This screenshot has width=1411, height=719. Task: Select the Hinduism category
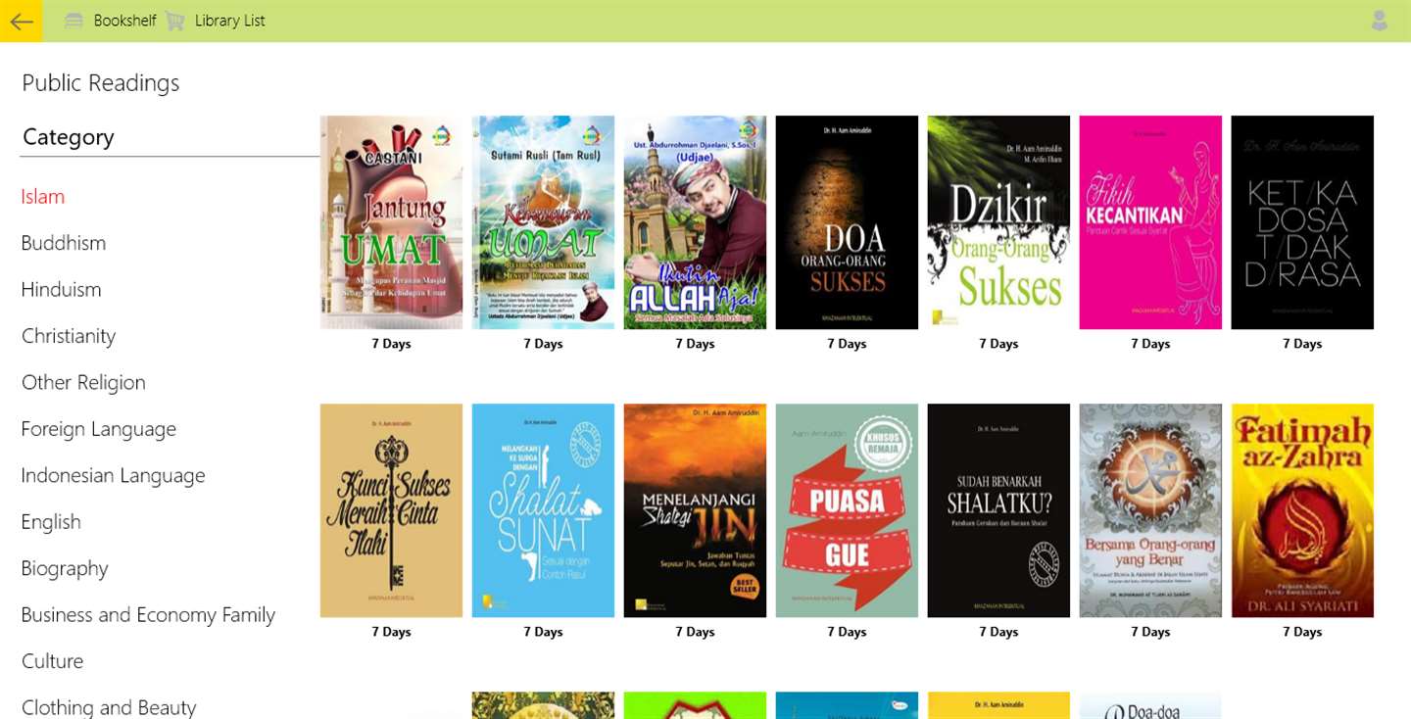tap(61, 290)
